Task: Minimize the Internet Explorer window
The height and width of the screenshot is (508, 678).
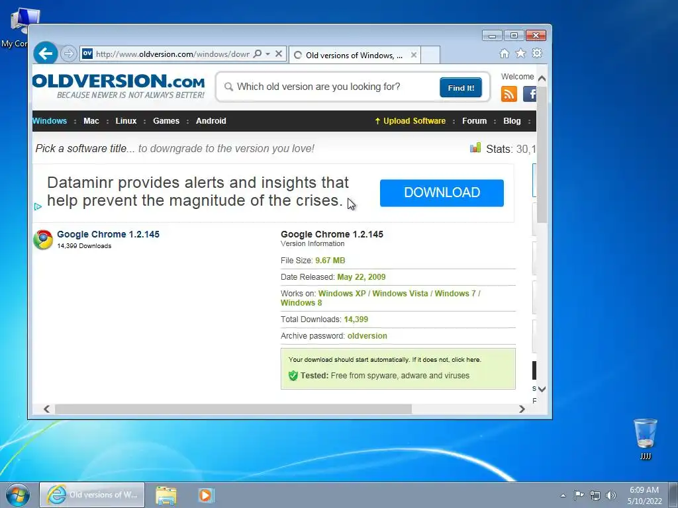Action: (x=492, y=36)
